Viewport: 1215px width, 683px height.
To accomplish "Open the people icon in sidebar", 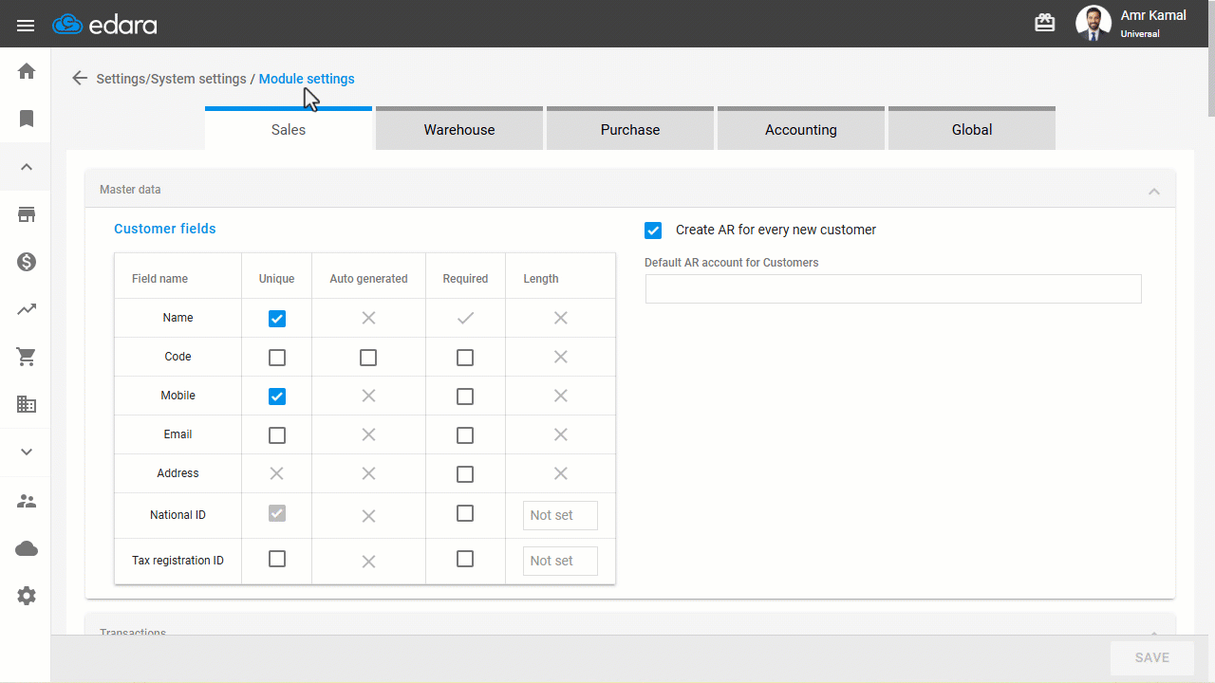I will click(27, 501).
